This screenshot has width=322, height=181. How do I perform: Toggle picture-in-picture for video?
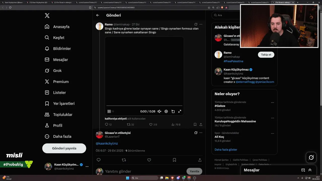coord(173,111)
